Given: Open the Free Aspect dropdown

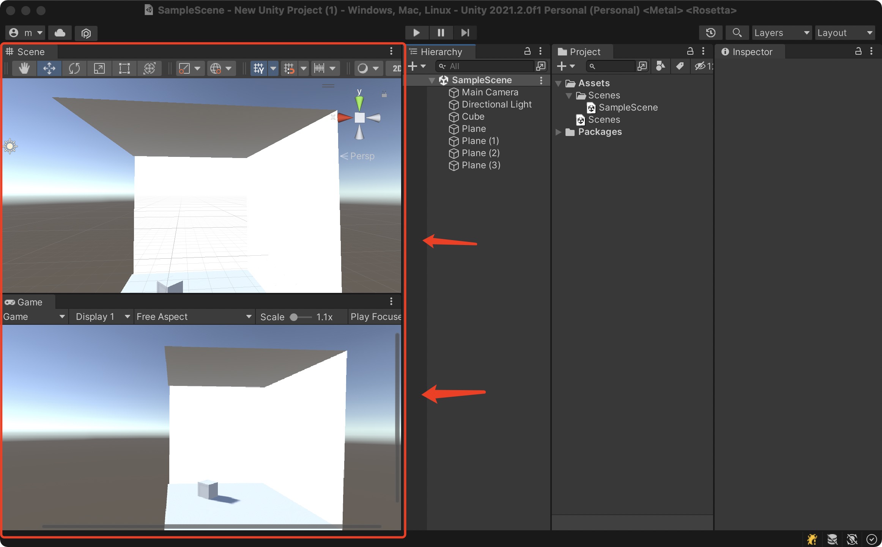Looking at the screenshot, I should [194, 316].
